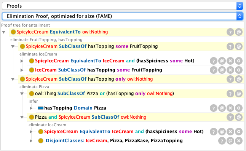Click @ icon on owl:Thing SubClassOf Pizza row
Screen dimensions: 246x151
pos(239,94)
